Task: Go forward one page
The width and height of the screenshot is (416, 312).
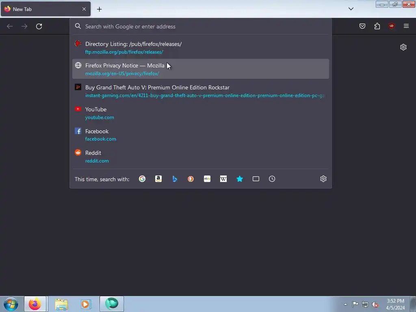Action: click(x=24, y=26)
